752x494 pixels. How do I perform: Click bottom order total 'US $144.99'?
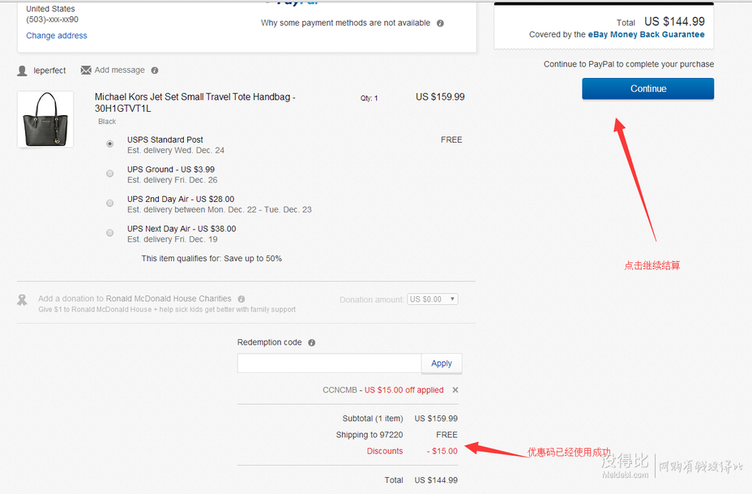coord(436,480)
